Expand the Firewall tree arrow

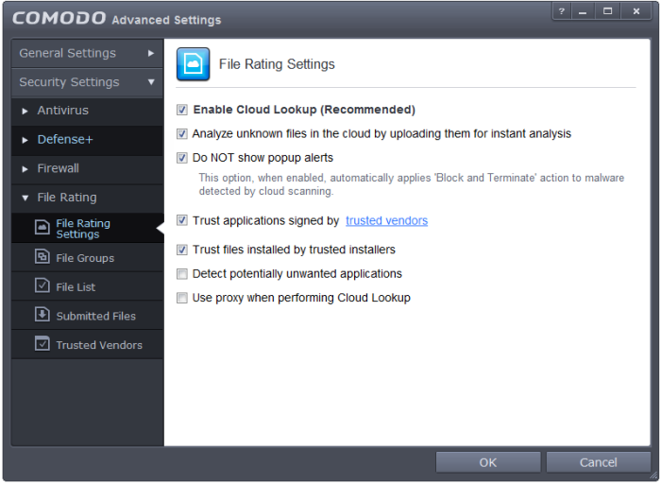point(25,169)
